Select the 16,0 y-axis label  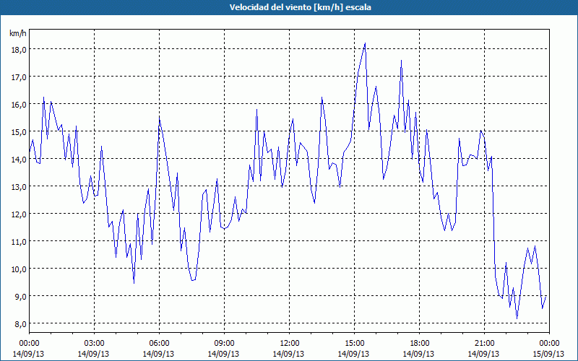pos(19,105)
